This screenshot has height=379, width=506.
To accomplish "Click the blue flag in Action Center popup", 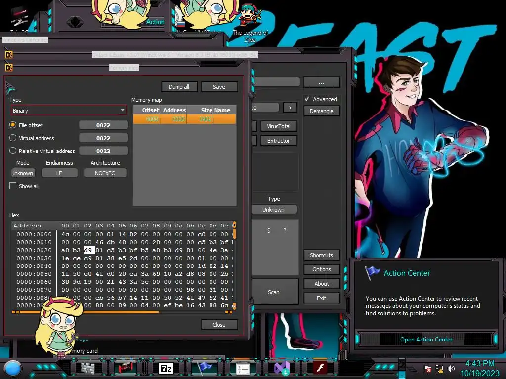I will pos(372,273).
